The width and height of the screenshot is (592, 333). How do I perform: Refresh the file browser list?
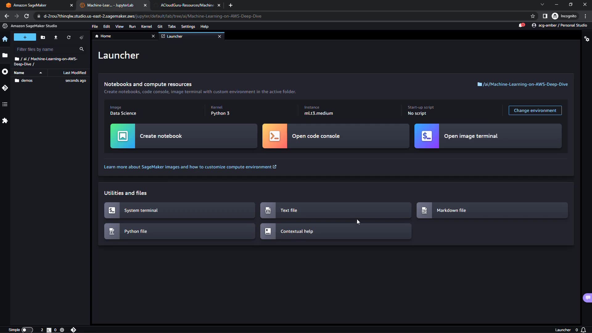pyautogui.click(x=69, y=37)
